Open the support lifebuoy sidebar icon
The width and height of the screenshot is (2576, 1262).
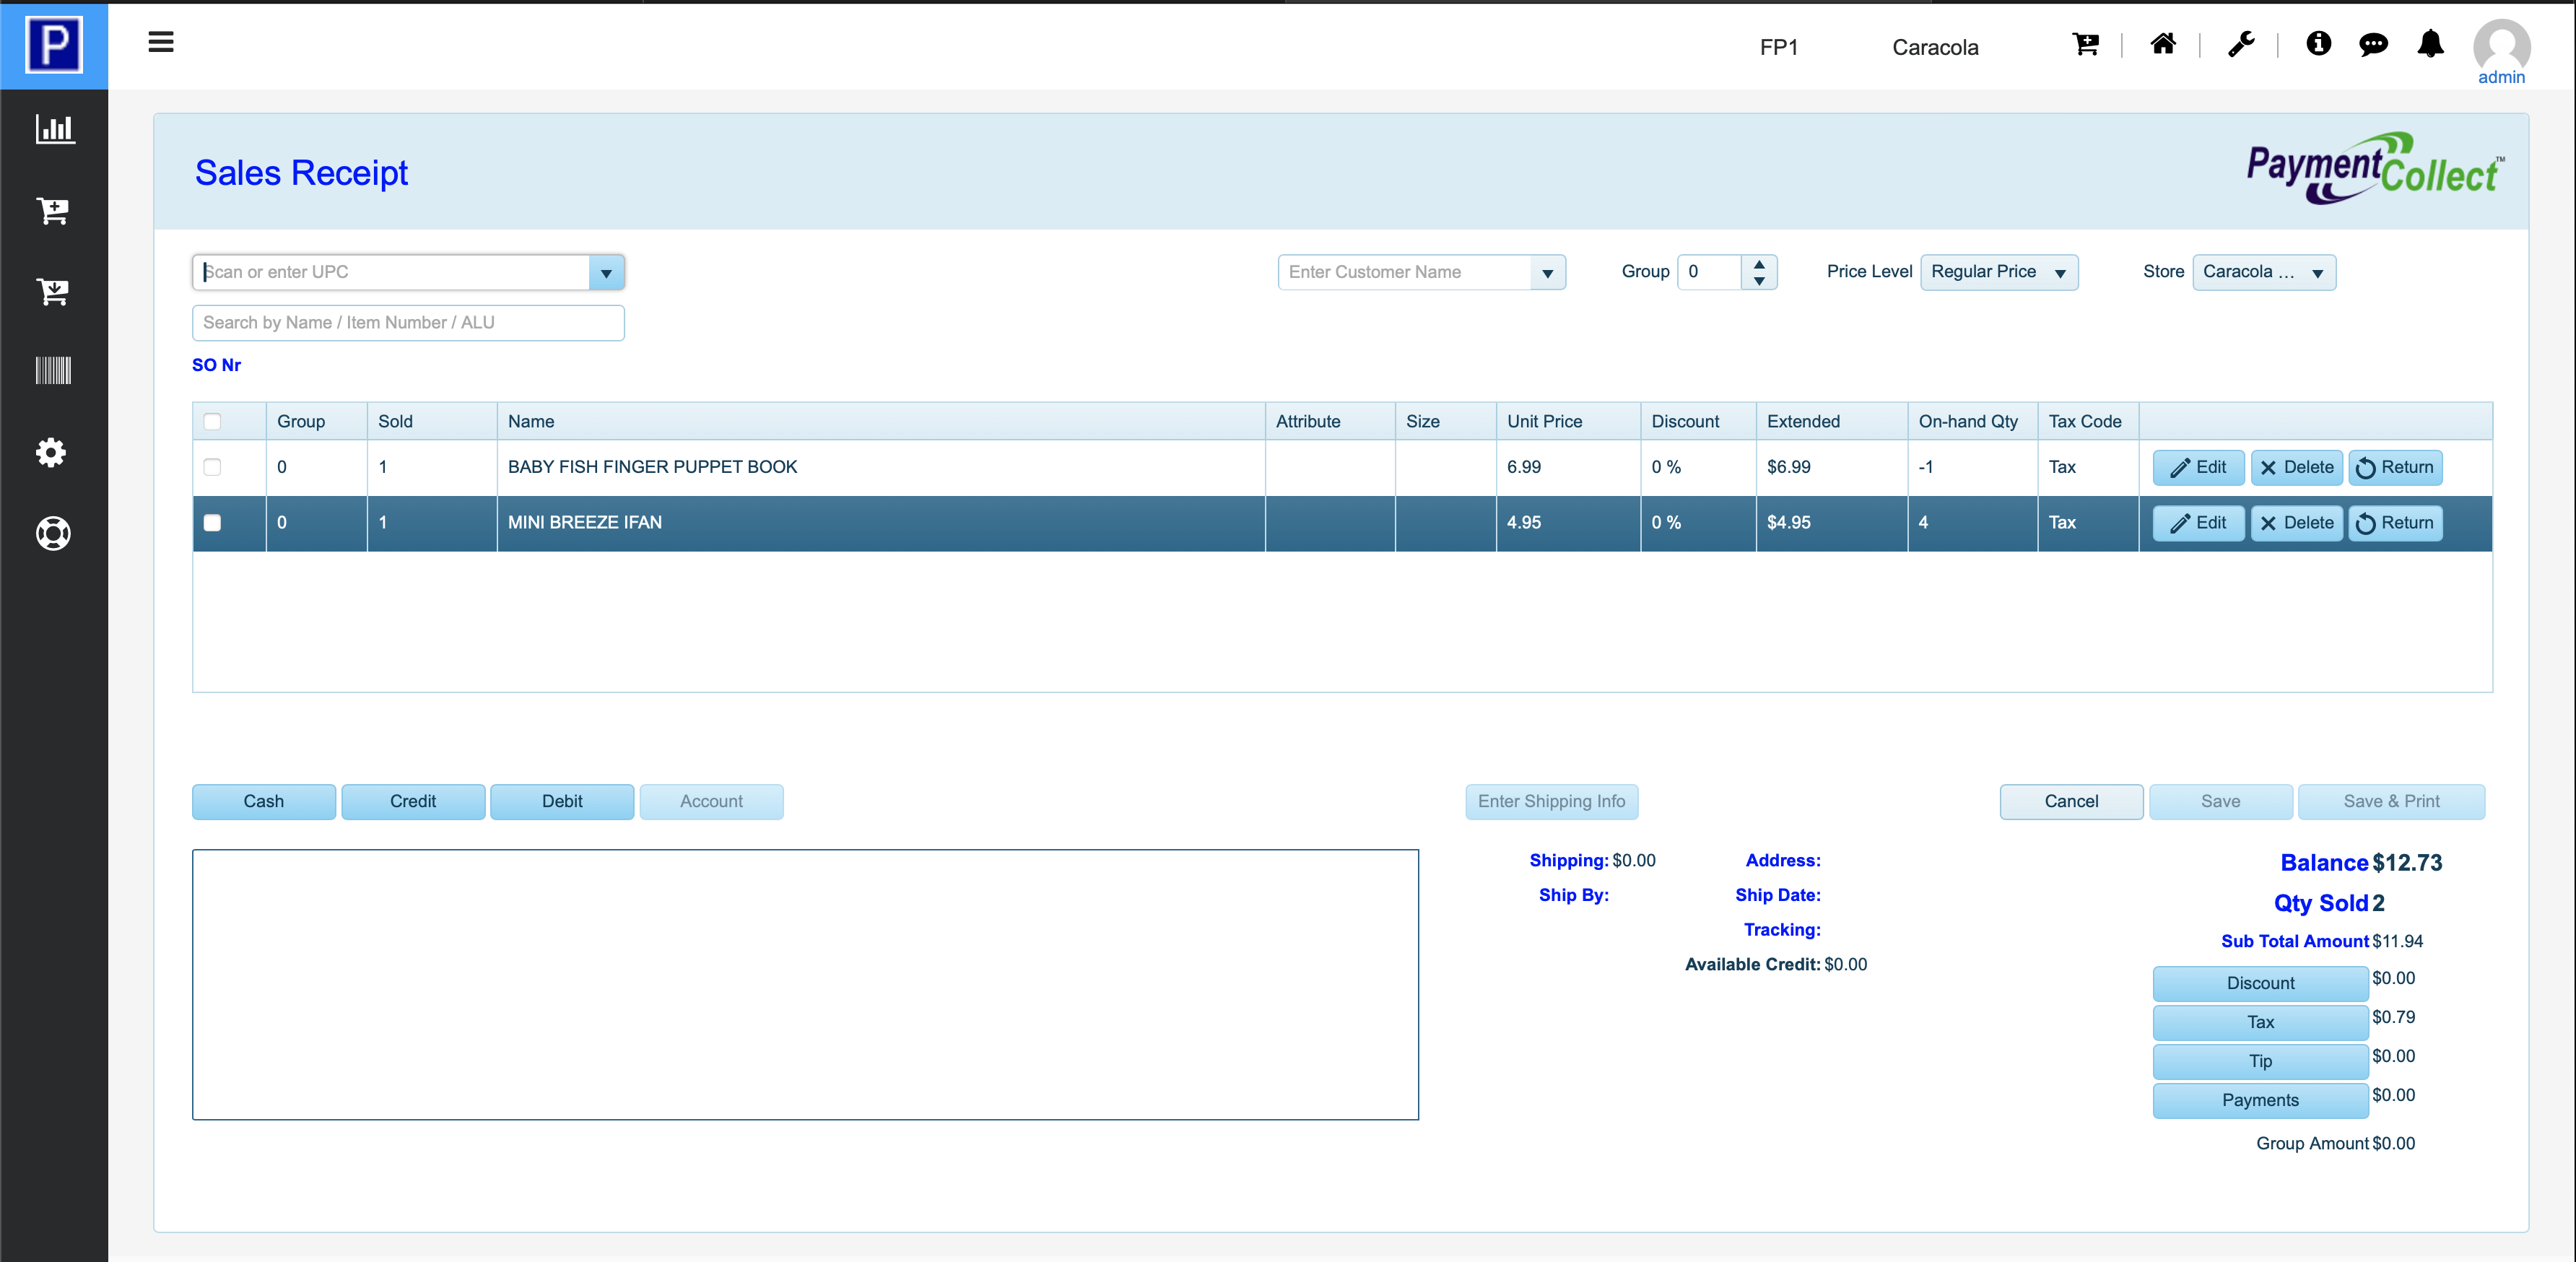[x=54, y=533]
